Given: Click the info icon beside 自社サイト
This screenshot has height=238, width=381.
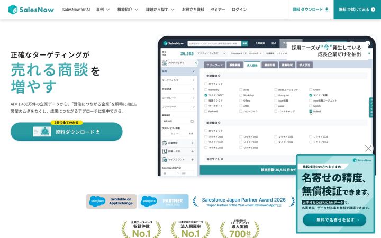Looking at the screenshot, I should coord(222,159).
